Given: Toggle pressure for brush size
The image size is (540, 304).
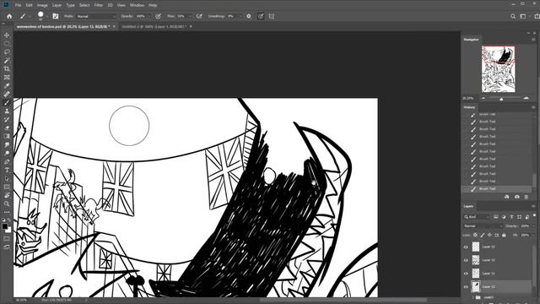Looking at the screenshot, I should click(261, 16).
